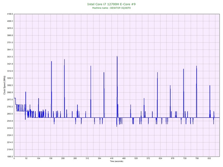The width and height of the screenshot is (223, 167).
Task: Click the 3202.3 y-axis value
Action: point(10,78)
